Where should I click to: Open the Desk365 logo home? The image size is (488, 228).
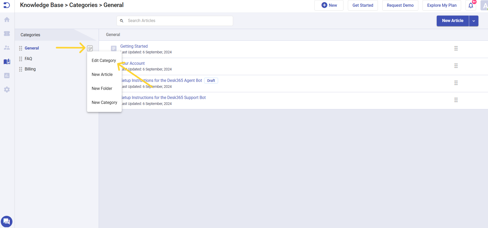pyautogui.click(x=7, y=5)
